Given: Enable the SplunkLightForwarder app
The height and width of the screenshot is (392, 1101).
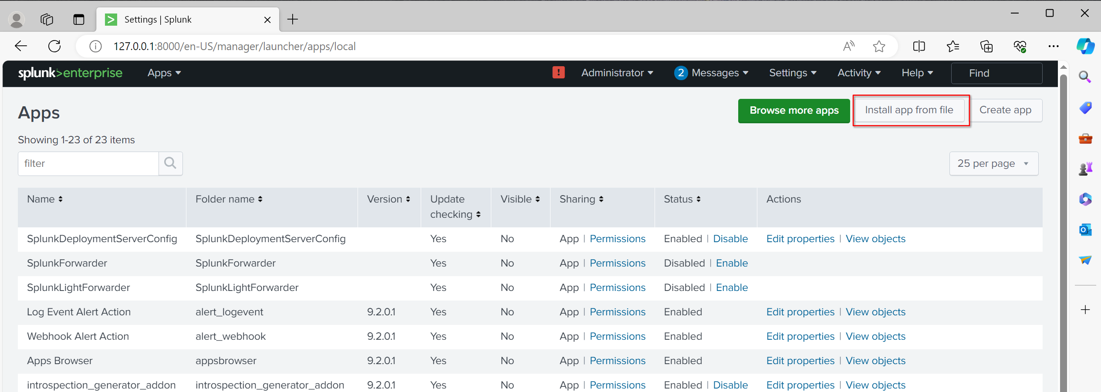Looking at the screenshot, I should tap(732, 287).
